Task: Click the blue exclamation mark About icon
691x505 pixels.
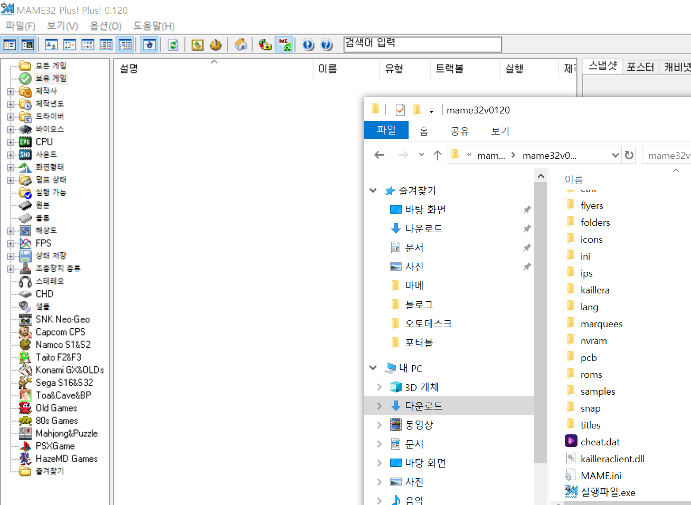Action: pos(308,45)
